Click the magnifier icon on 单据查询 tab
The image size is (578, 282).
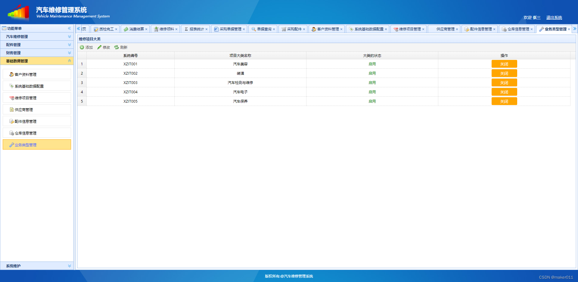(x=254, y=29)
